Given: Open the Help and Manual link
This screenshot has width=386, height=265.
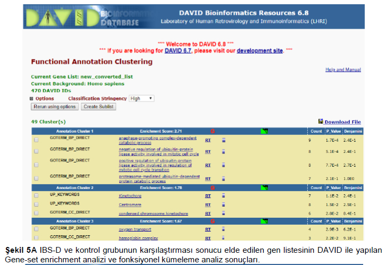Looking at the screenshot, I should pyautogui.click(x=343, y=70).
